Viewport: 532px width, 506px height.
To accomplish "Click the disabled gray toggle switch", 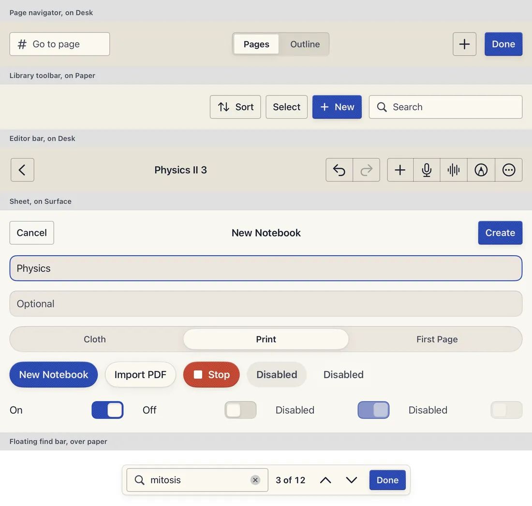I will coord(506,410).
